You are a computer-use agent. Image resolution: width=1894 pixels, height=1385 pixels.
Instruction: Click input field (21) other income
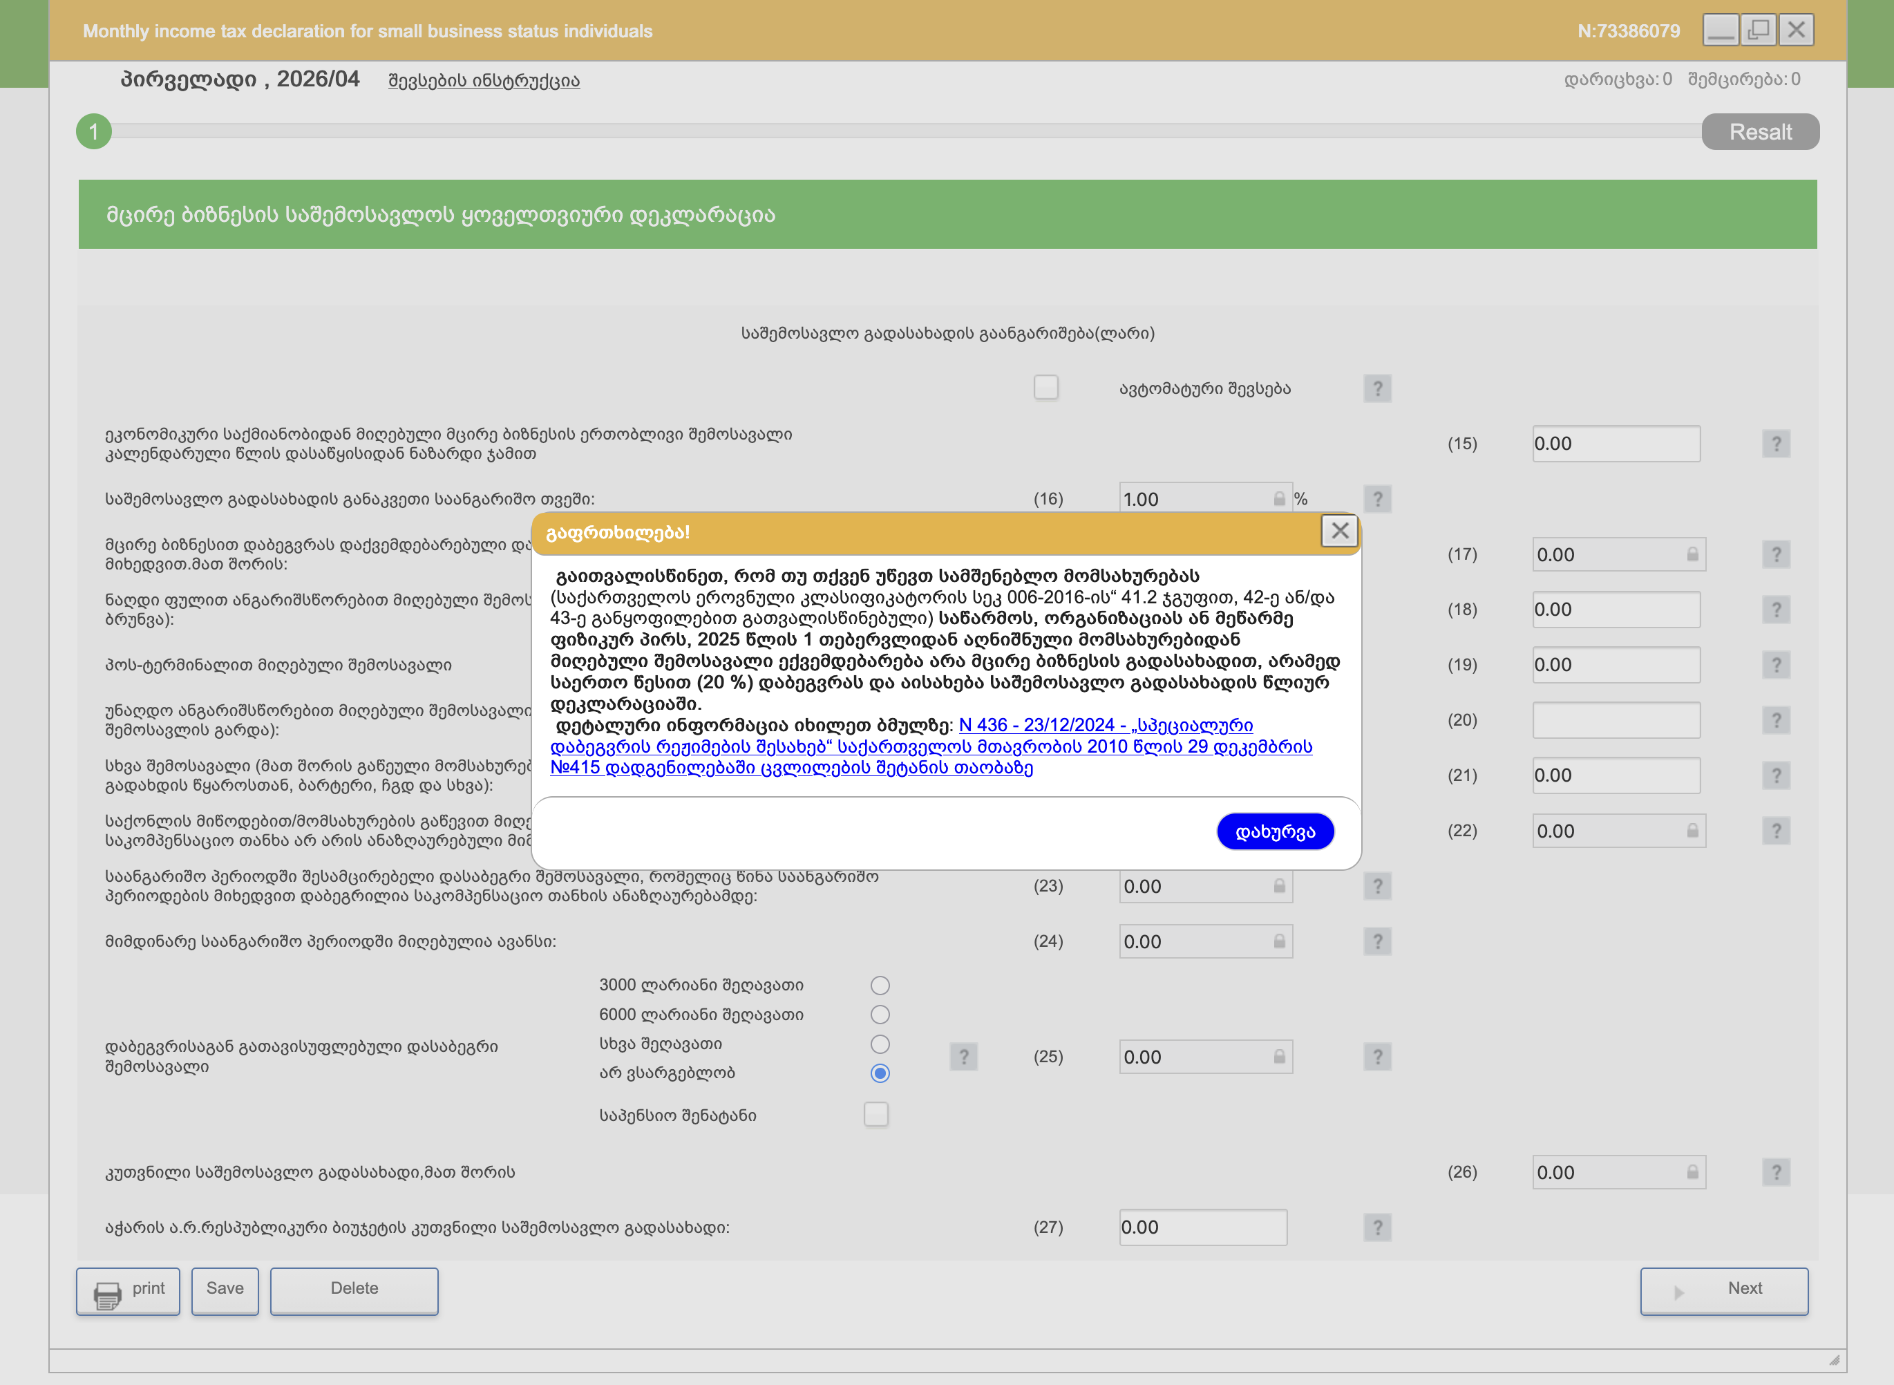(x=1616, y=775)
